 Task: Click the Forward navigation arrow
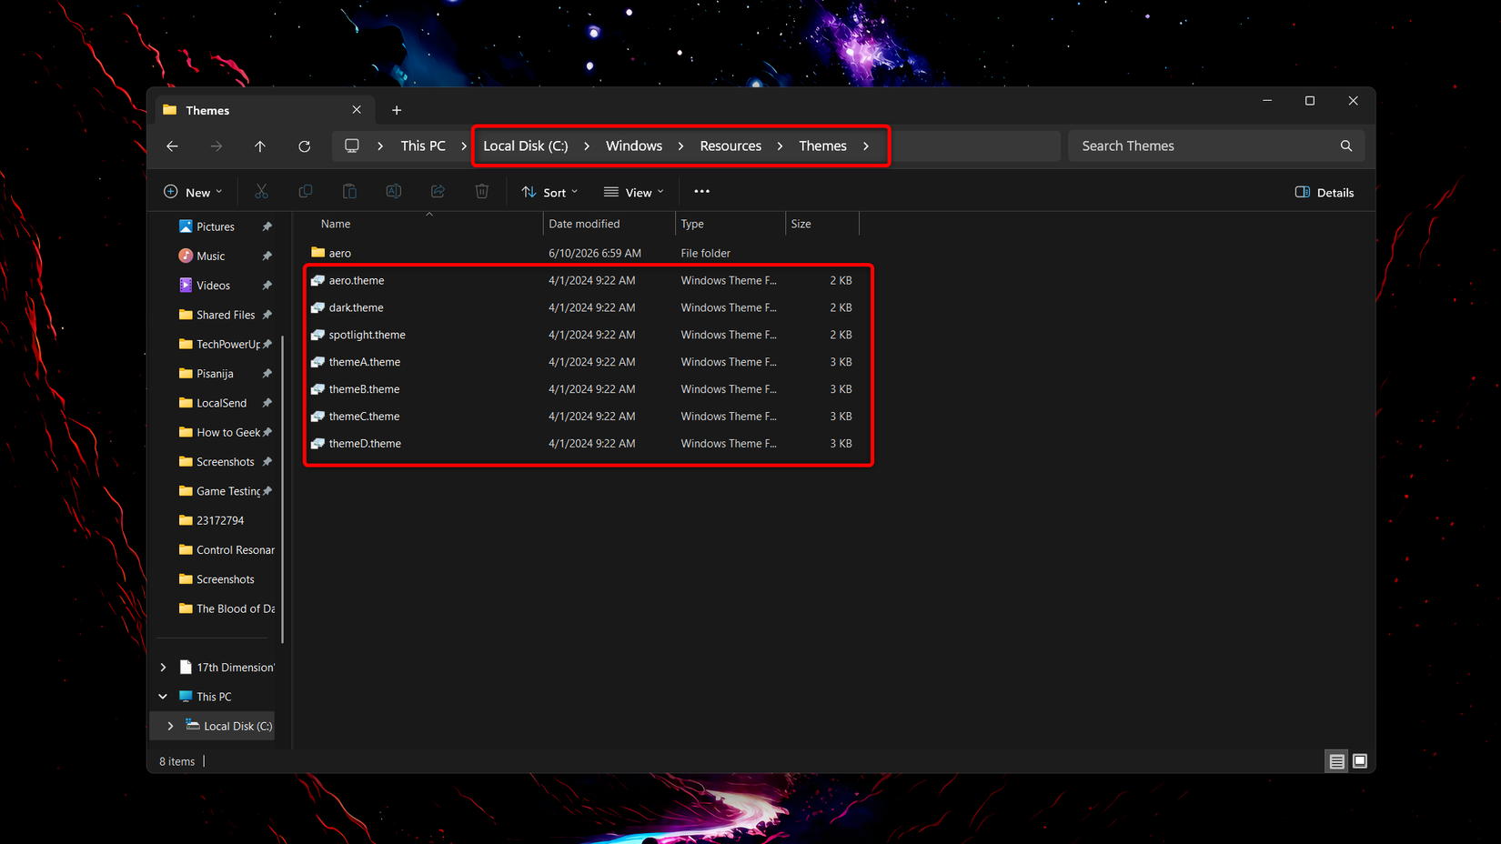click(x=216, y=146)
